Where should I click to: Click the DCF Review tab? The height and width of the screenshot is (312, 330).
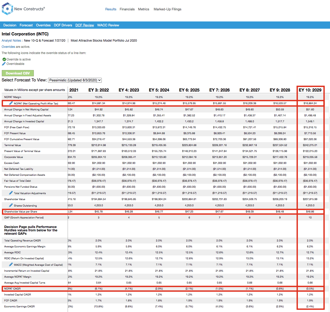click(85, 25)
